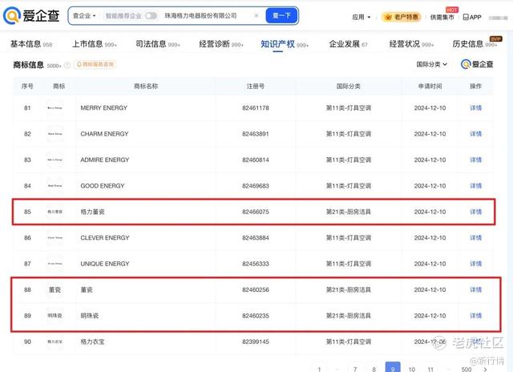Click the ADMIRE ENERGY trademark thumbnail

(55, 160)
